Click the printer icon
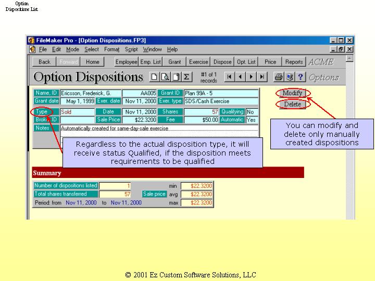Screen dimensions: 375x281 279,77
